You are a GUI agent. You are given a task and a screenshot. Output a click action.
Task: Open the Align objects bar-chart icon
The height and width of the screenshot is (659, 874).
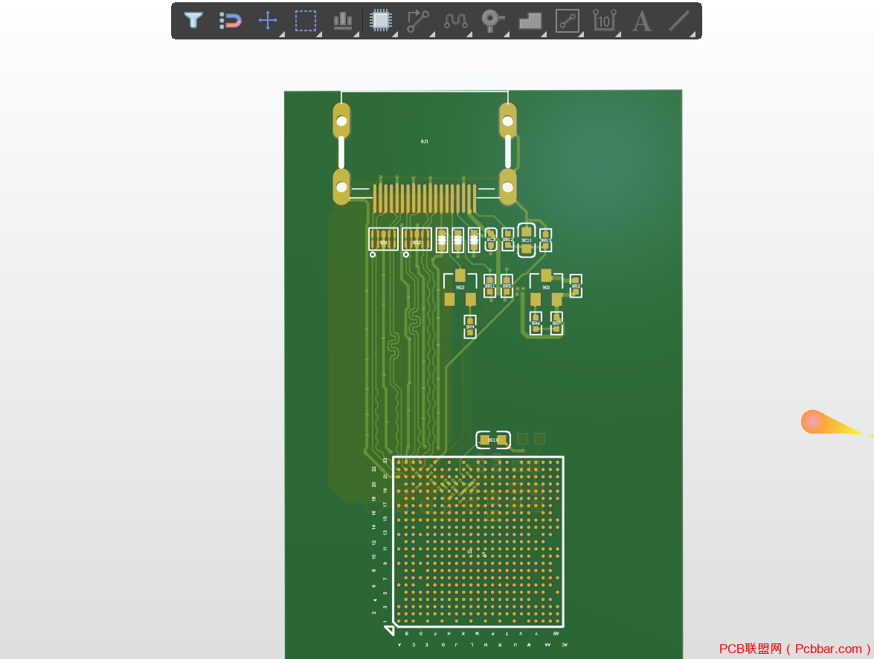[x=343, y=21]
